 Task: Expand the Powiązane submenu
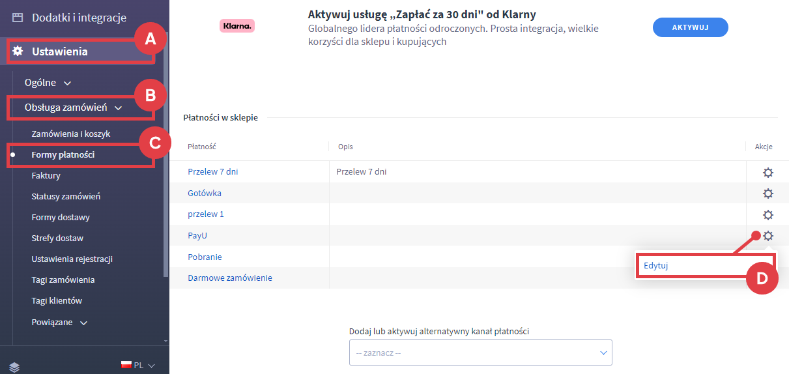coord(59,322)
